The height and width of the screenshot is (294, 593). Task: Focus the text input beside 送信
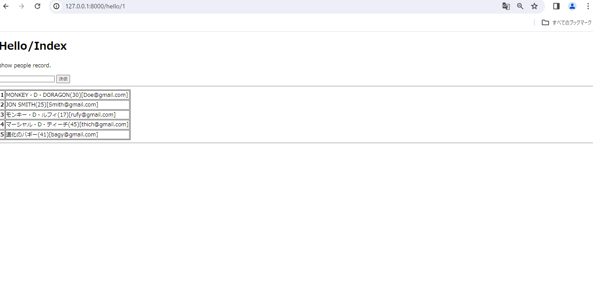(27, 79)
